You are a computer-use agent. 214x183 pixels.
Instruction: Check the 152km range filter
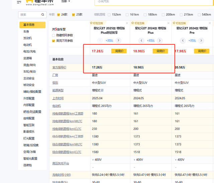point(109,15)
